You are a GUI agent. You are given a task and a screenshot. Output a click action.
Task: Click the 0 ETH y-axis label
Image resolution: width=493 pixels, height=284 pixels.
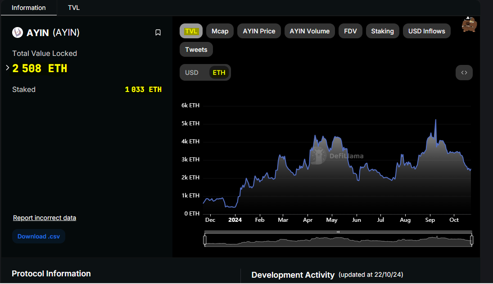coord(192,214)
